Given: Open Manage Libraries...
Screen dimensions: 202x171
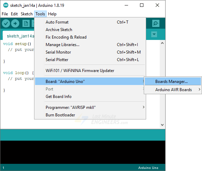Looking at the screenshot, I should click(x=90, y=45).
